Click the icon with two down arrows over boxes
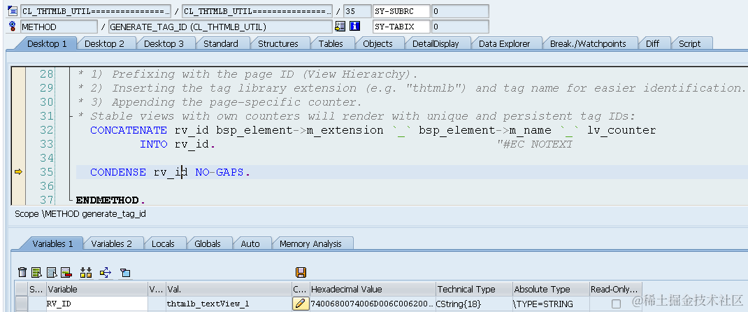 (86, 272)
